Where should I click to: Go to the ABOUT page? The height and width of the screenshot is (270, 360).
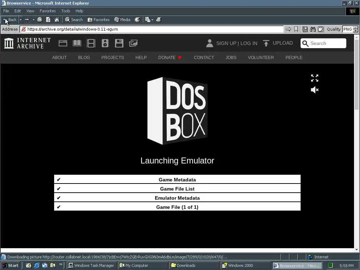pos(59,57)
